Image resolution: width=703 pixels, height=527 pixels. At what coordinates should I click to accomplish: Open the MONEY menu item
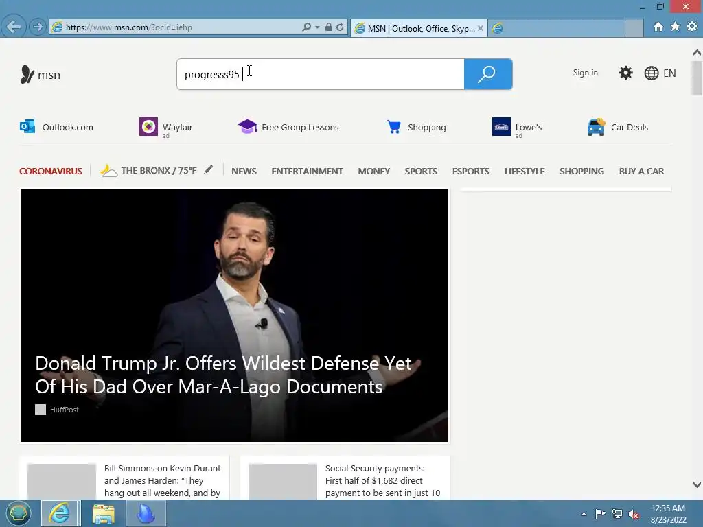tap(374, 171)
